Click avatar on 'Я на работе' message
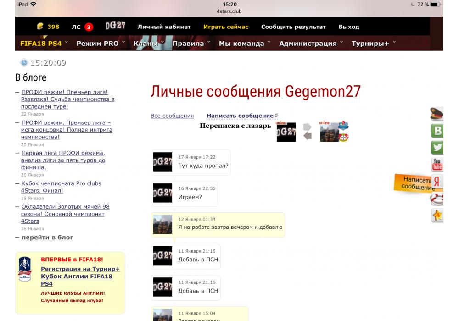Image resolution: width=459 pixels, height=321 pixels. [x=163, y=224]
